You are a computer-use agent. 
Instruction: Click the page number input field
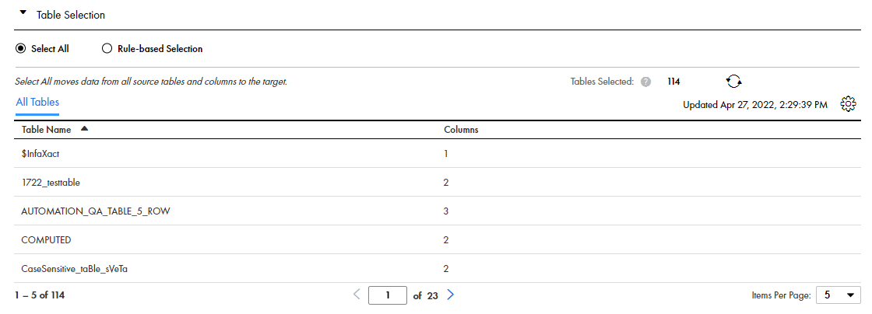[387, 295]
